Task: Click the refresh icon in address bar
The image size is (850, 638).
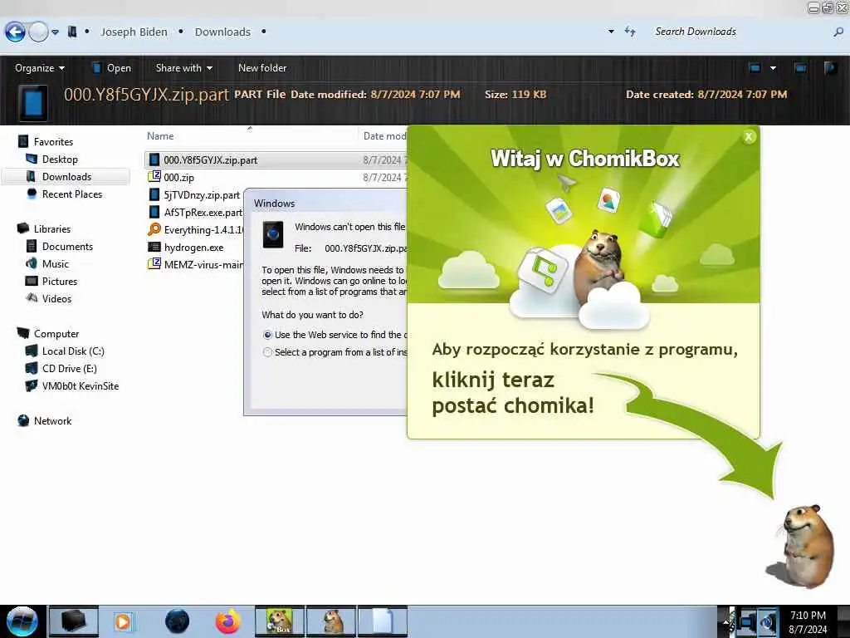Action: 630,32
